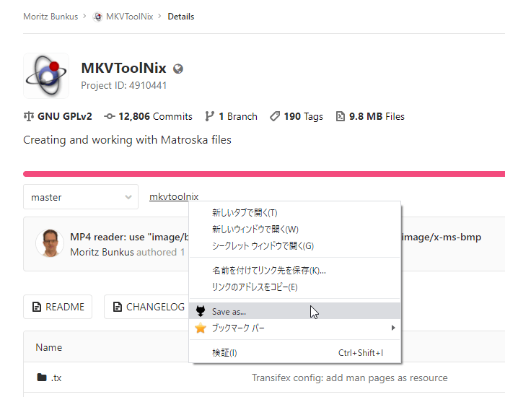Screen dimensions: 505x397
Task: Click the mkvtoolnix path link
Action: (174, 196)
